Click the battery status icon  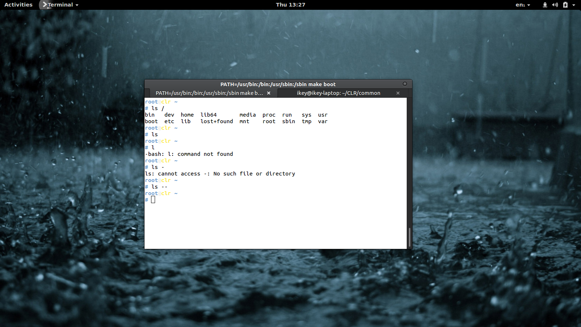click(565, 5)
